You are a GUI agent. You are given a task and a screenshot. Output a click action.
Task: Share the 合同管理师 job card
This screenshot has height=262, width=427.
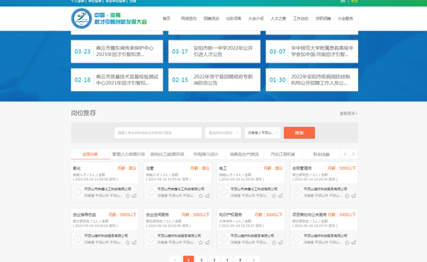354,196
